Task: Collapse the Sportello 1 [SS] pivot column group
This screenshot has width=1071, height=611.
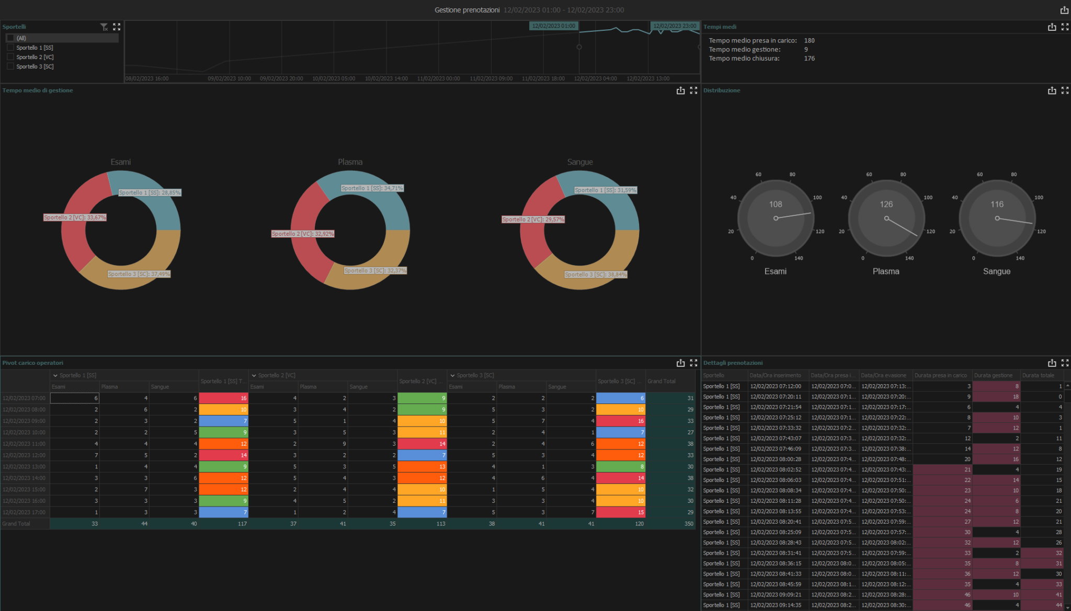Action: (55, 375)
